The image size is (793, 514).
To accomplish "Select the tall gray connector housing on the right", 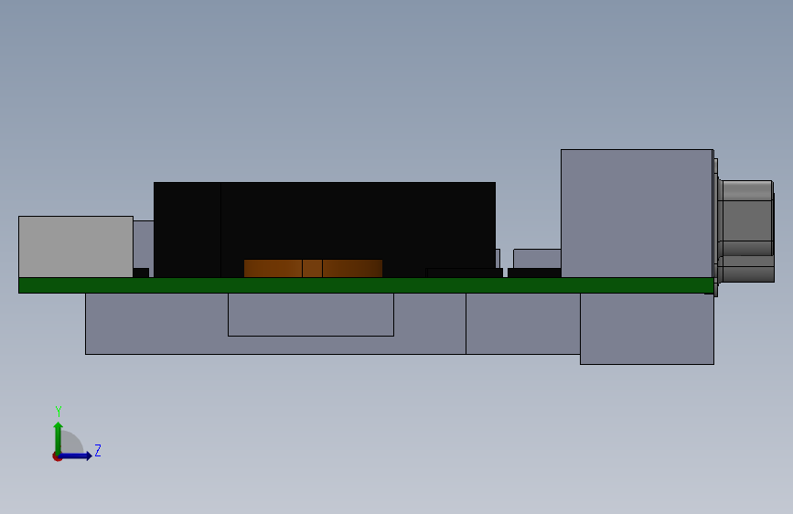I will (x=637, y=213).
